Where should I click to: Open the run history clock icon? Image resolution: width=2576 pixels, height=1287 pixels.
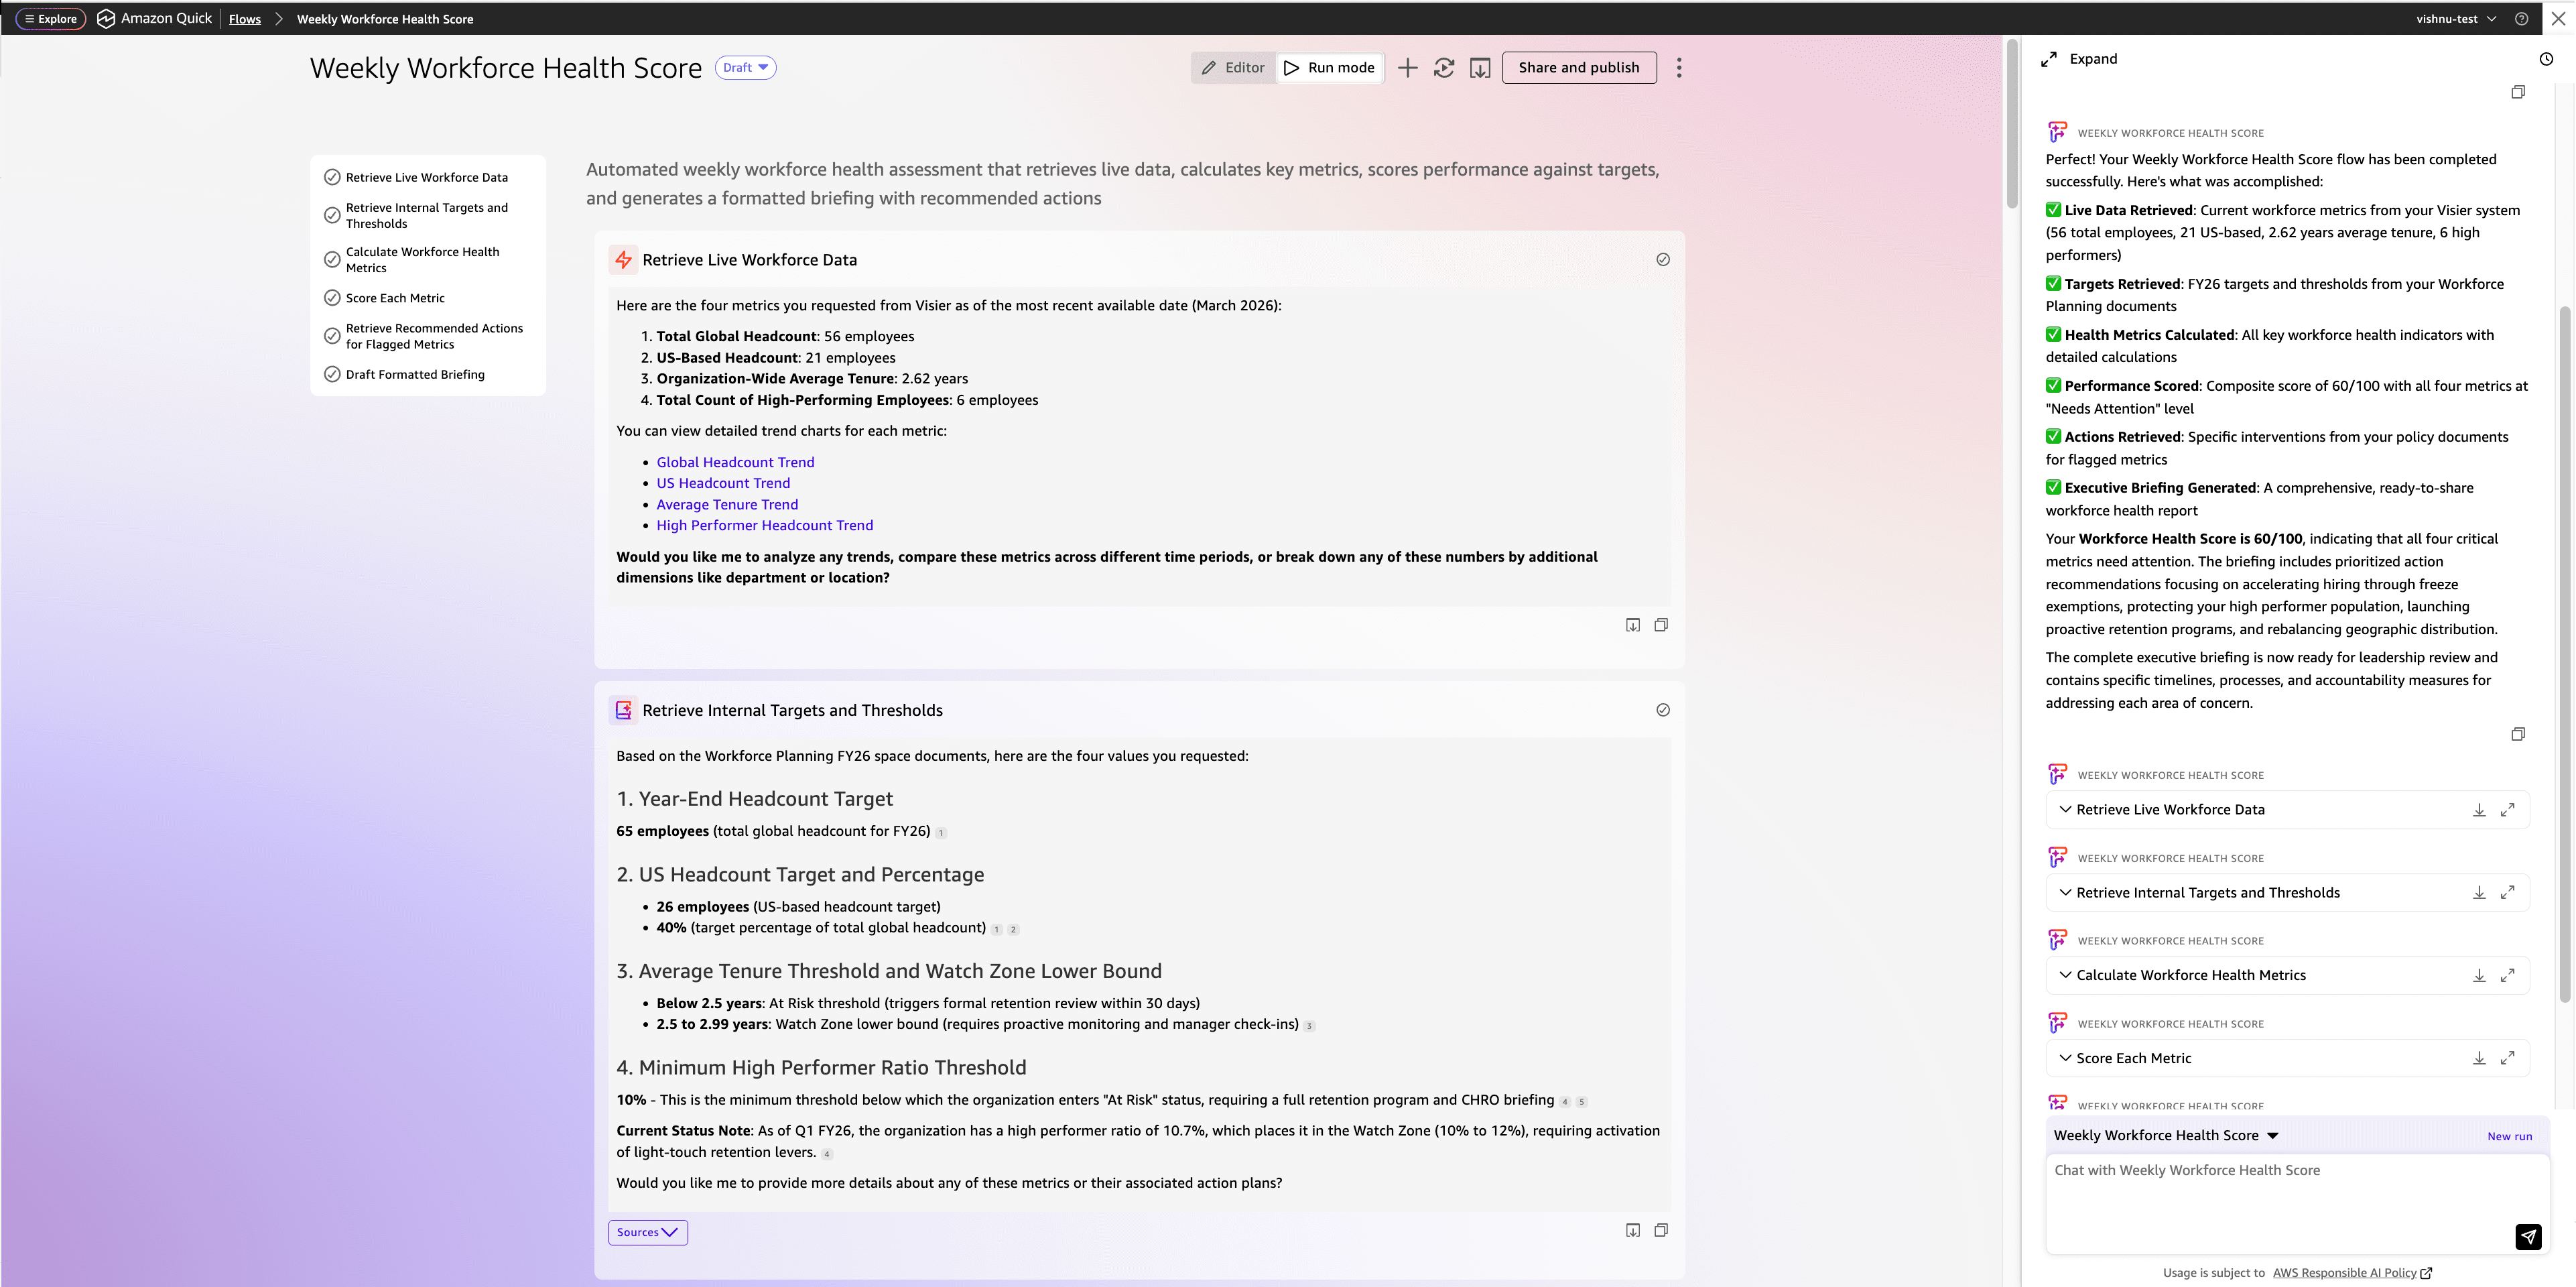click(x=2546, y=59)
